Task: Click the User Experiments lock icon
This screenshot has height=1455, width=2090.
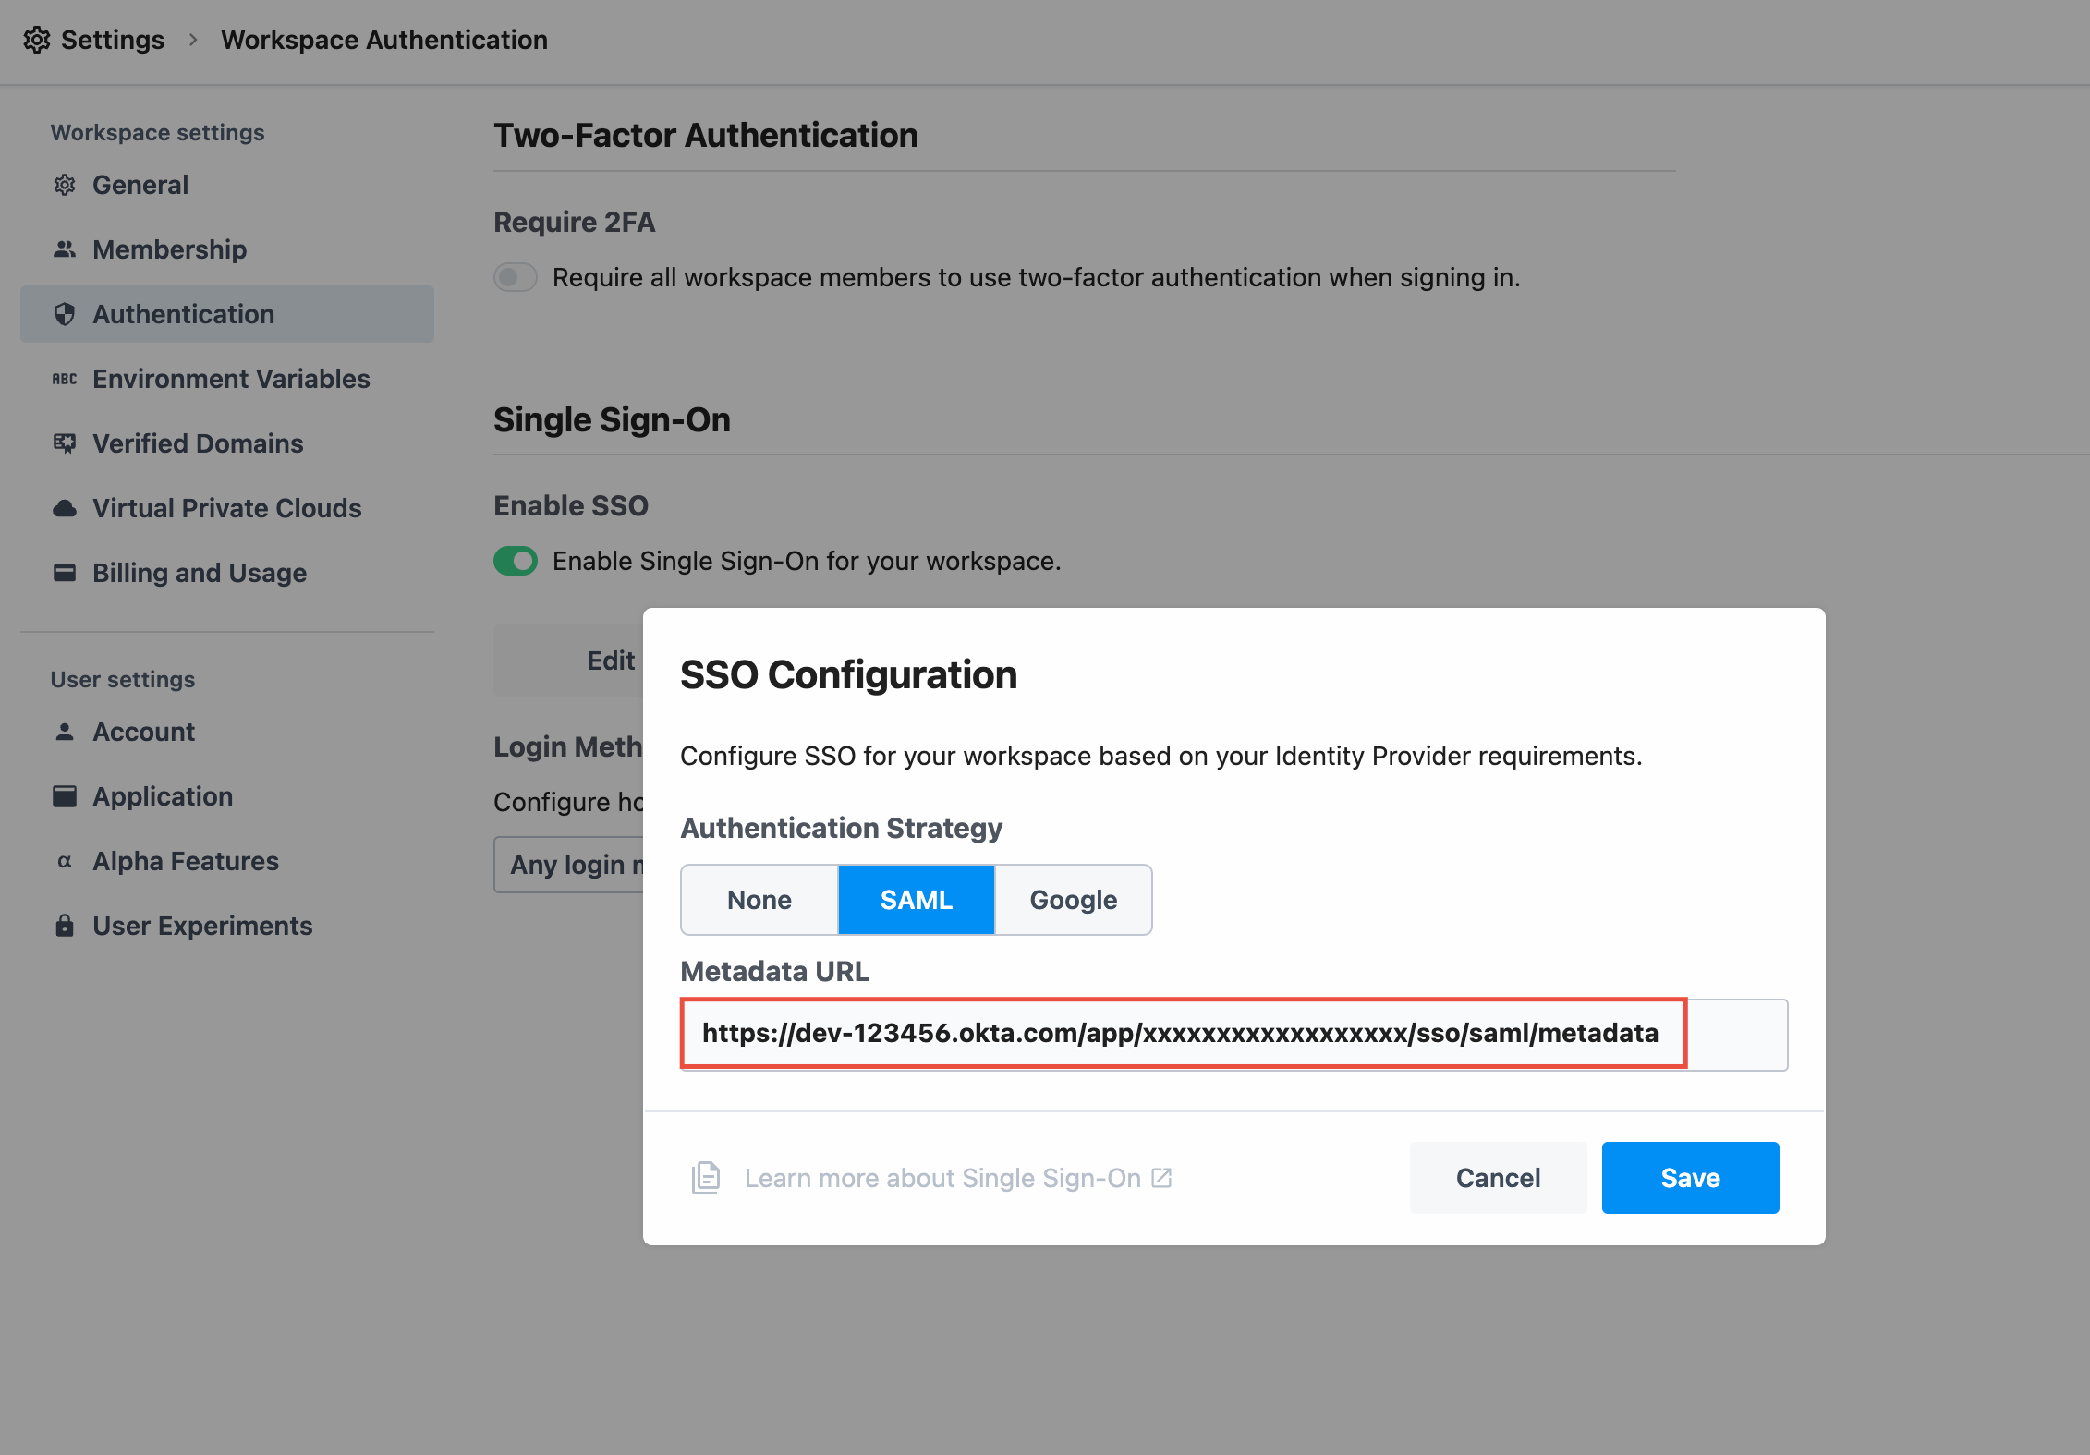Action: click(65, 926)
